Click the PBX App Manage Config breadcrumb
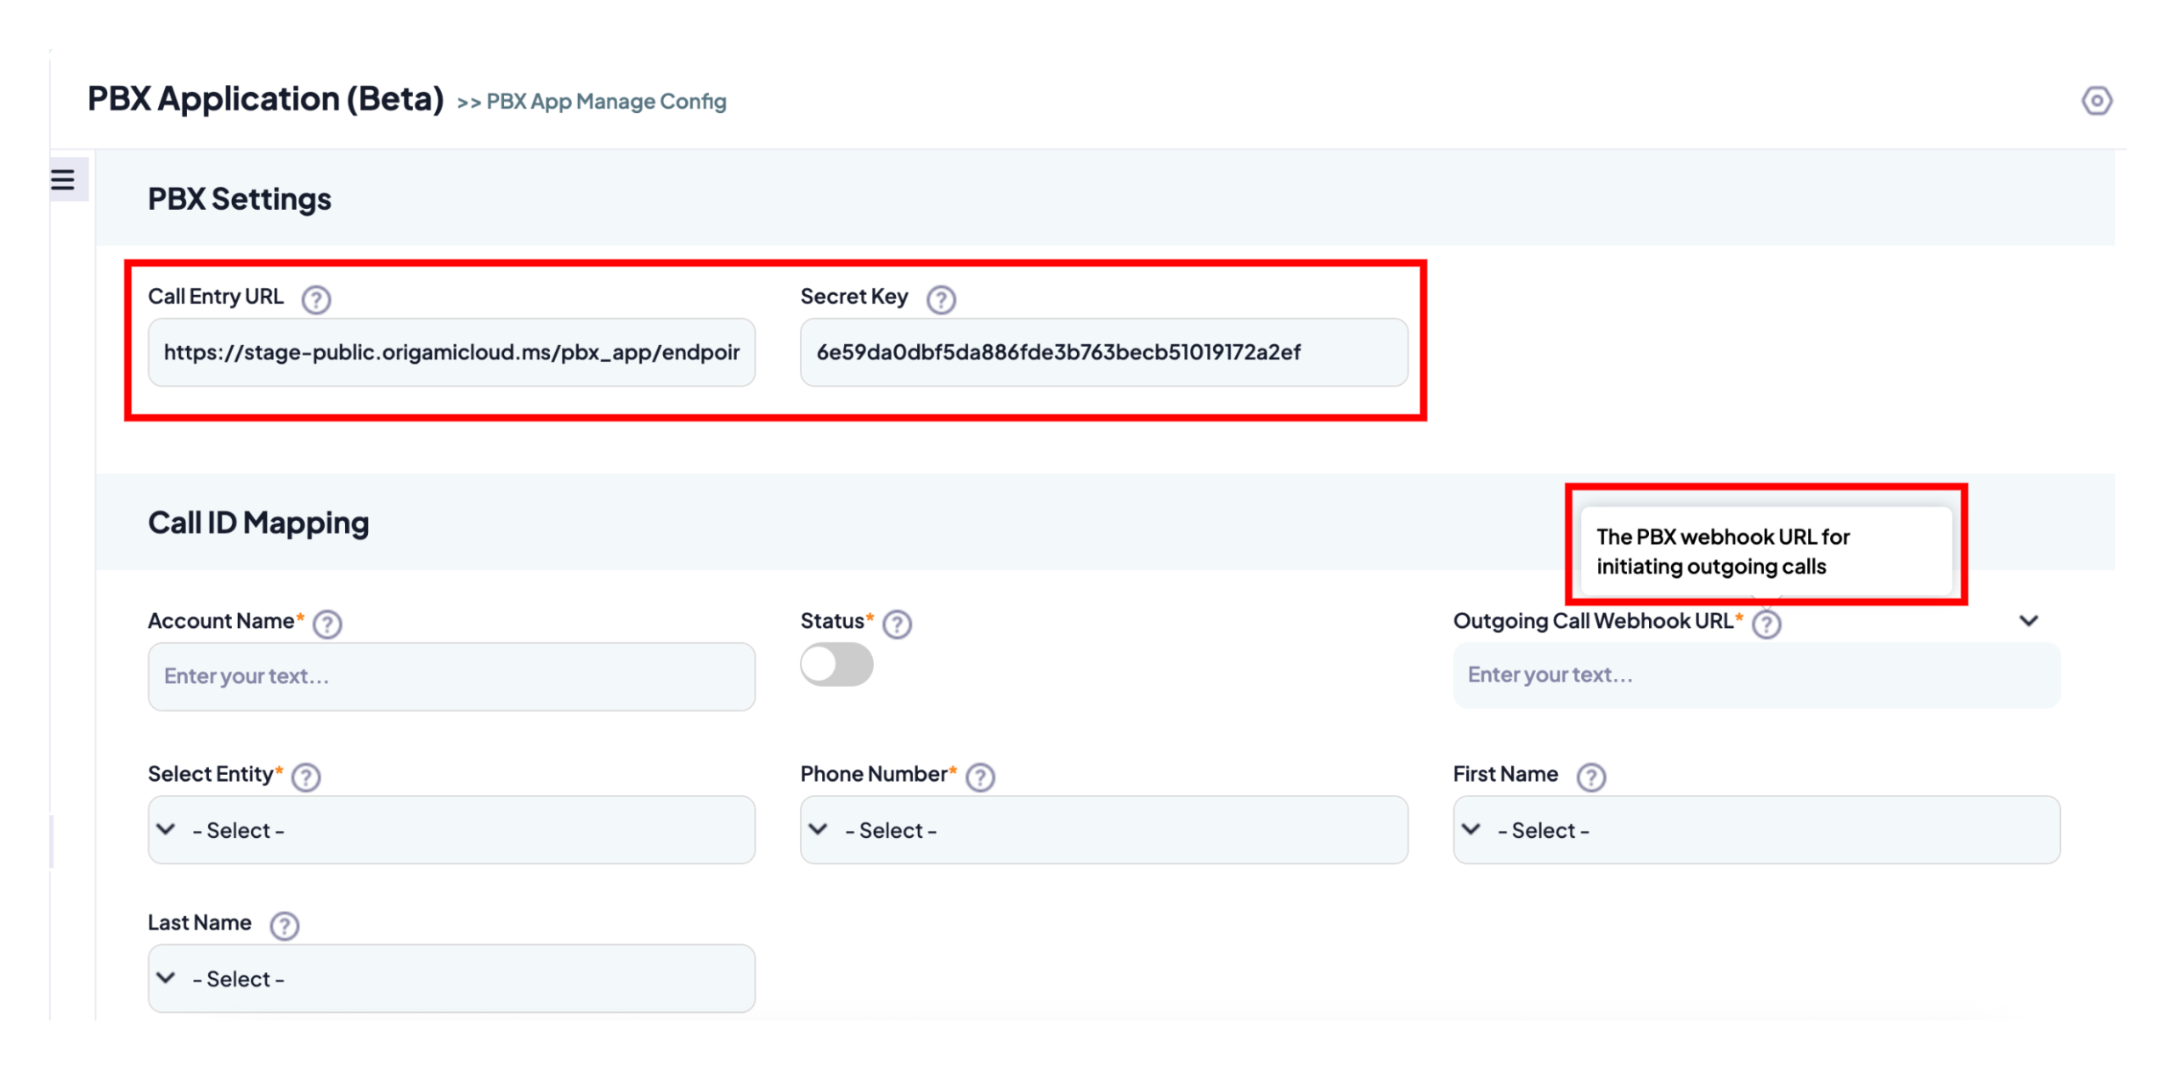The height and width of the screenshot is (1069, 2176). (x=606, y=102)
